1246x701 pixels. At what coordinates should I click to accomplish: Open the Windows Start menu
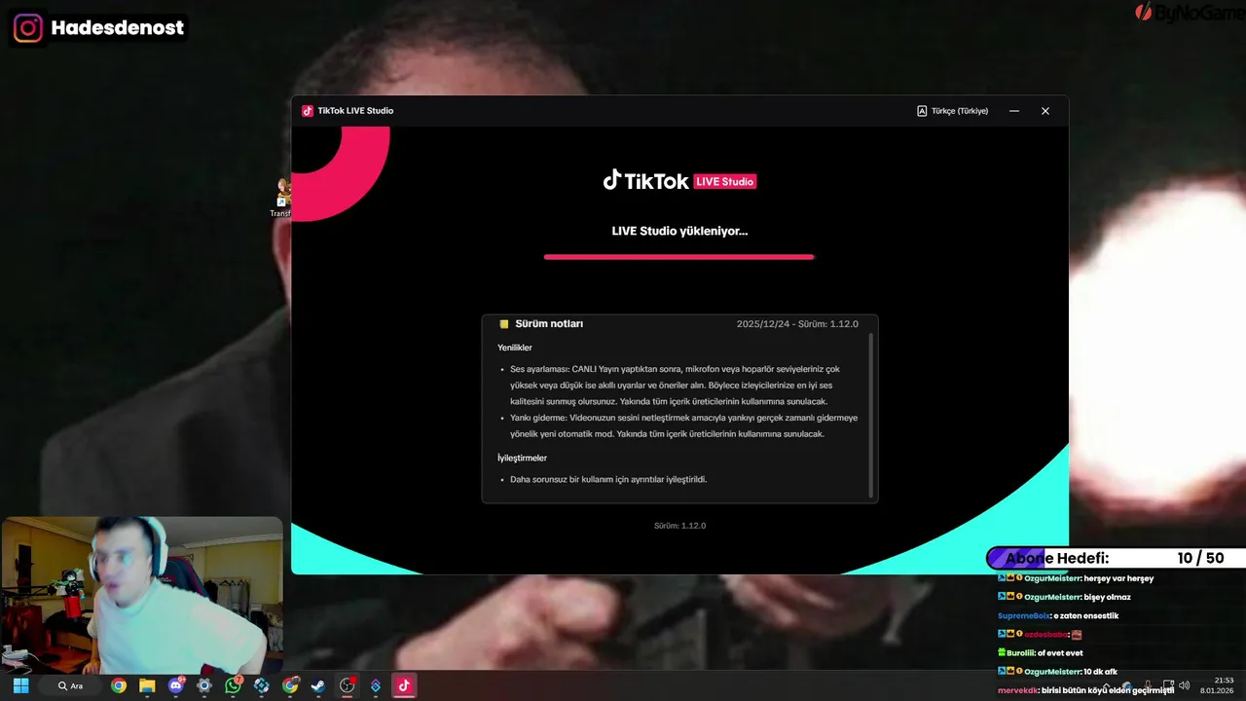point(20,685)
